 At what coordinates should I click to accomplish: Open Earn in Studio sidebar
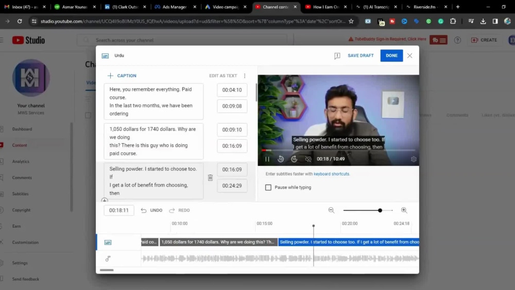pyautogui.click(x=16, y=226)
